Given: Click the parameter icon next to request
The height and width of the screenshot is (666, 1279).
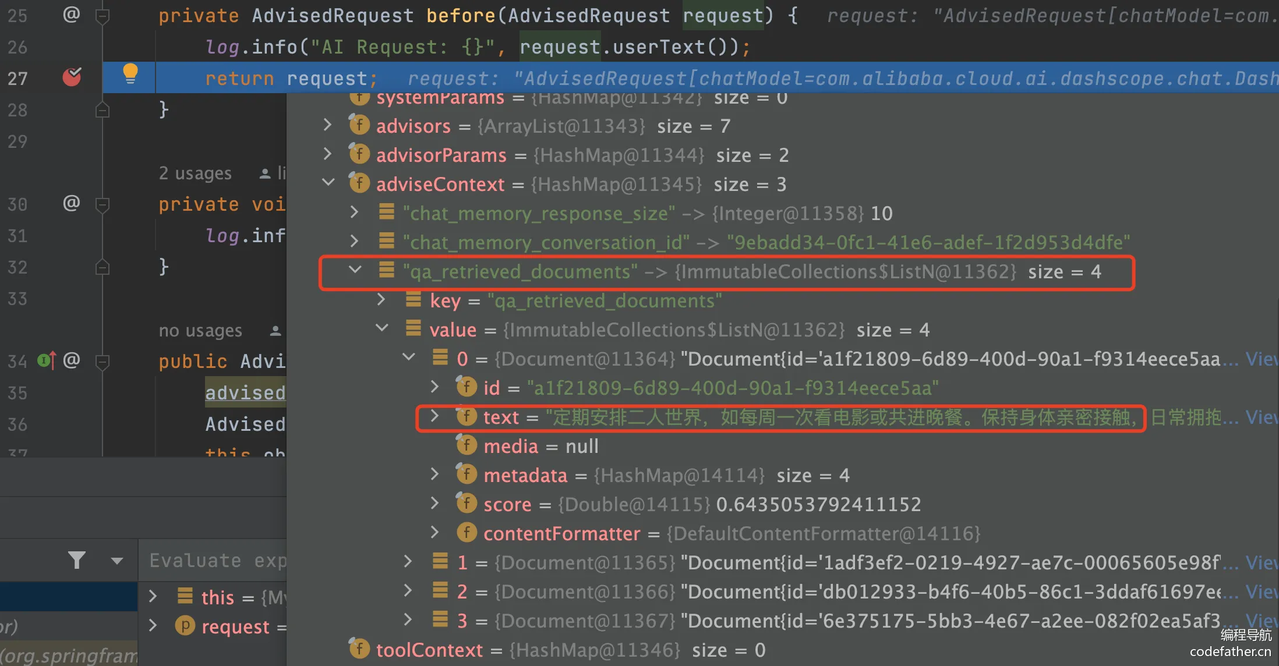Looking at the screenshot, I should pos(185,626).
